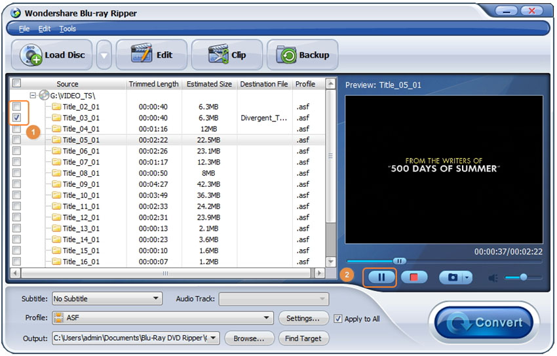This screenshot has height=356, width=557.
Task: Mute the preview audio speaker icon
Action: pos(493,278)
